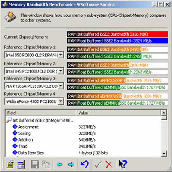Open the Intel 845 PC2100U dropdown

pyautogui.click(x=61, y=71)
